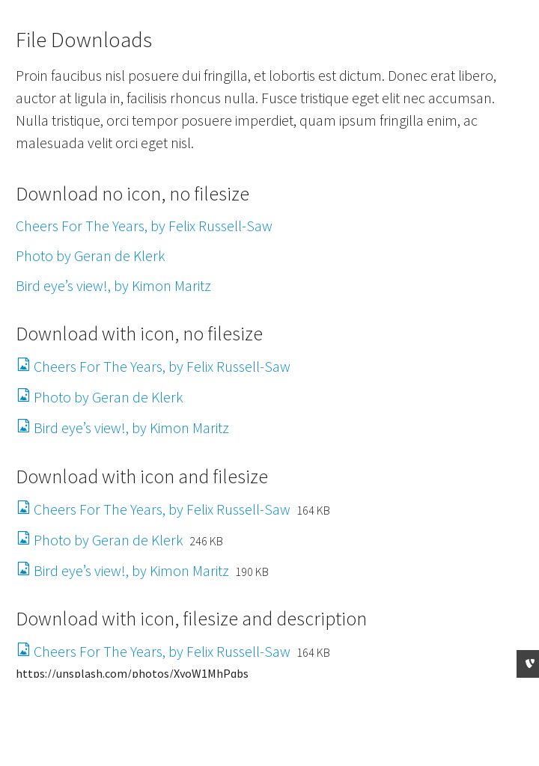Open 'Photo by Geran de Klerk' text in icon-only section
Viewport: 539px width, 766px height.
(109, 397)
